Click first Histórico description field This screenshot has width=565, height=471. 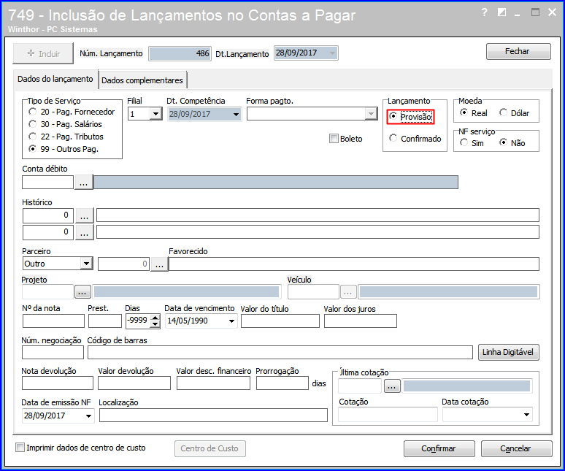(x=318, y=215)
